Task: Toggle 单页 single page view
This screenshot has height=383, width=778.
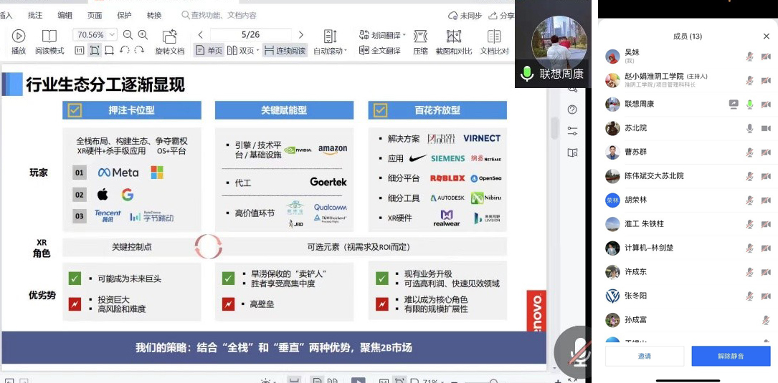Action: point(209,51)
